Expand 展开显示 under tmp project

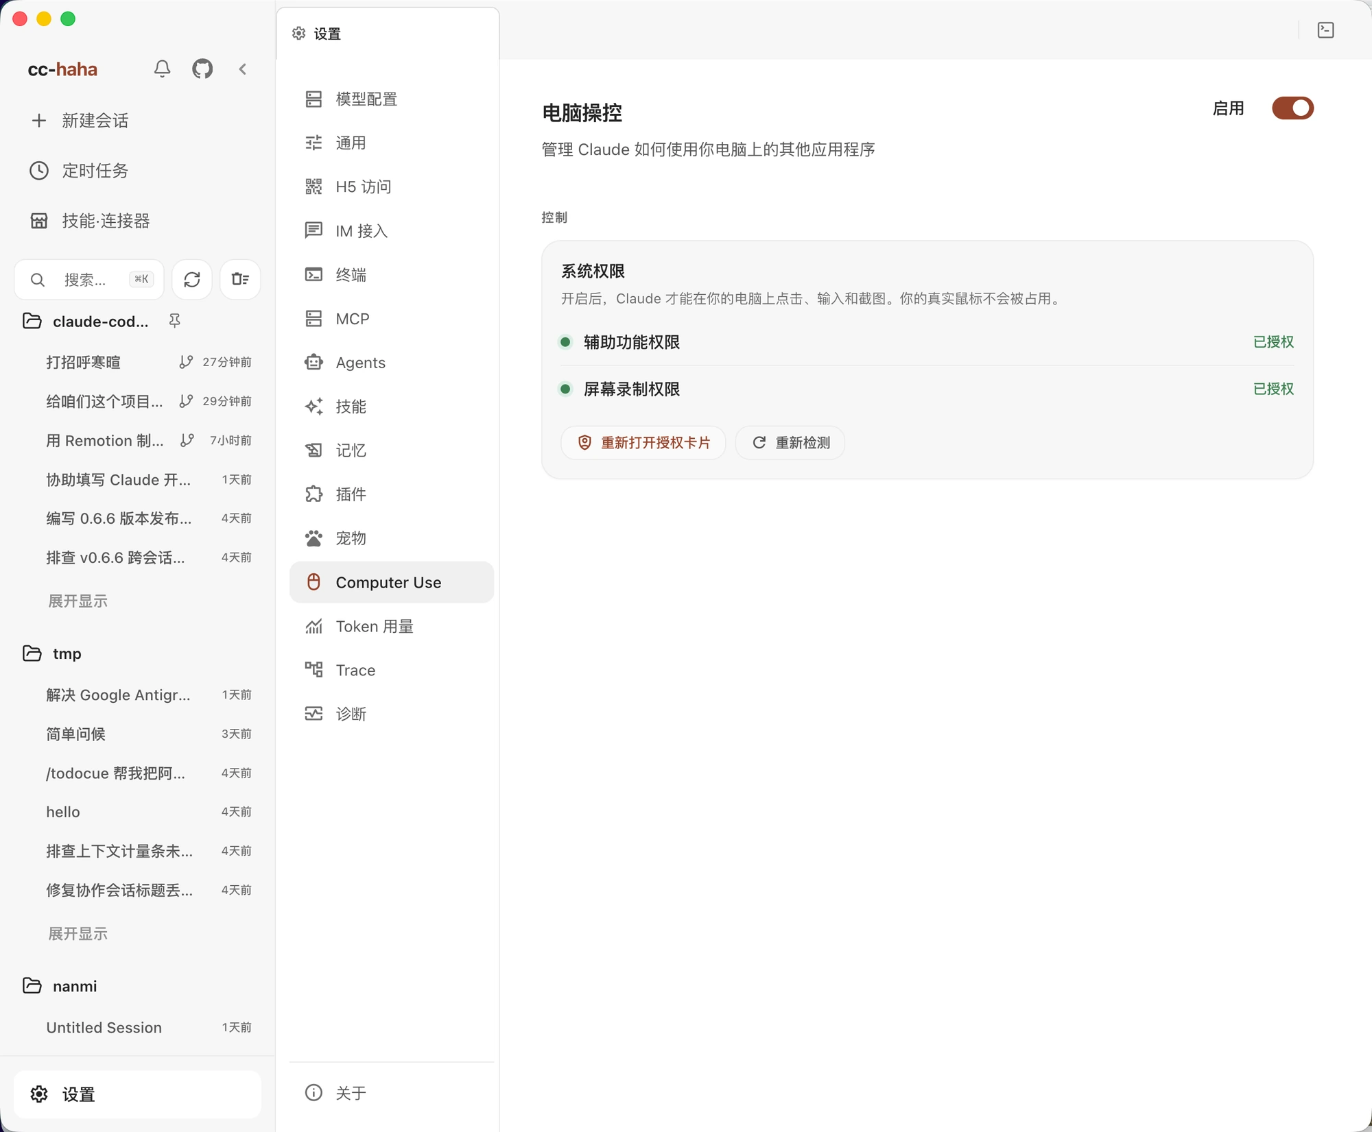click(78, 934)
